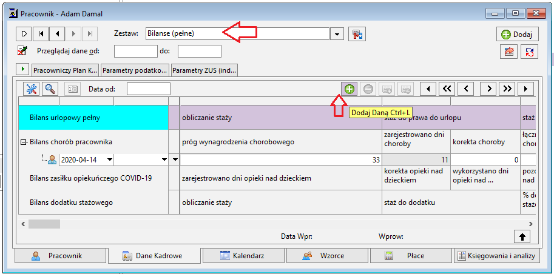Switch to Parametry ZUS (ind... tab
Viewport: 554px width, 274px height.
[204, 70]
